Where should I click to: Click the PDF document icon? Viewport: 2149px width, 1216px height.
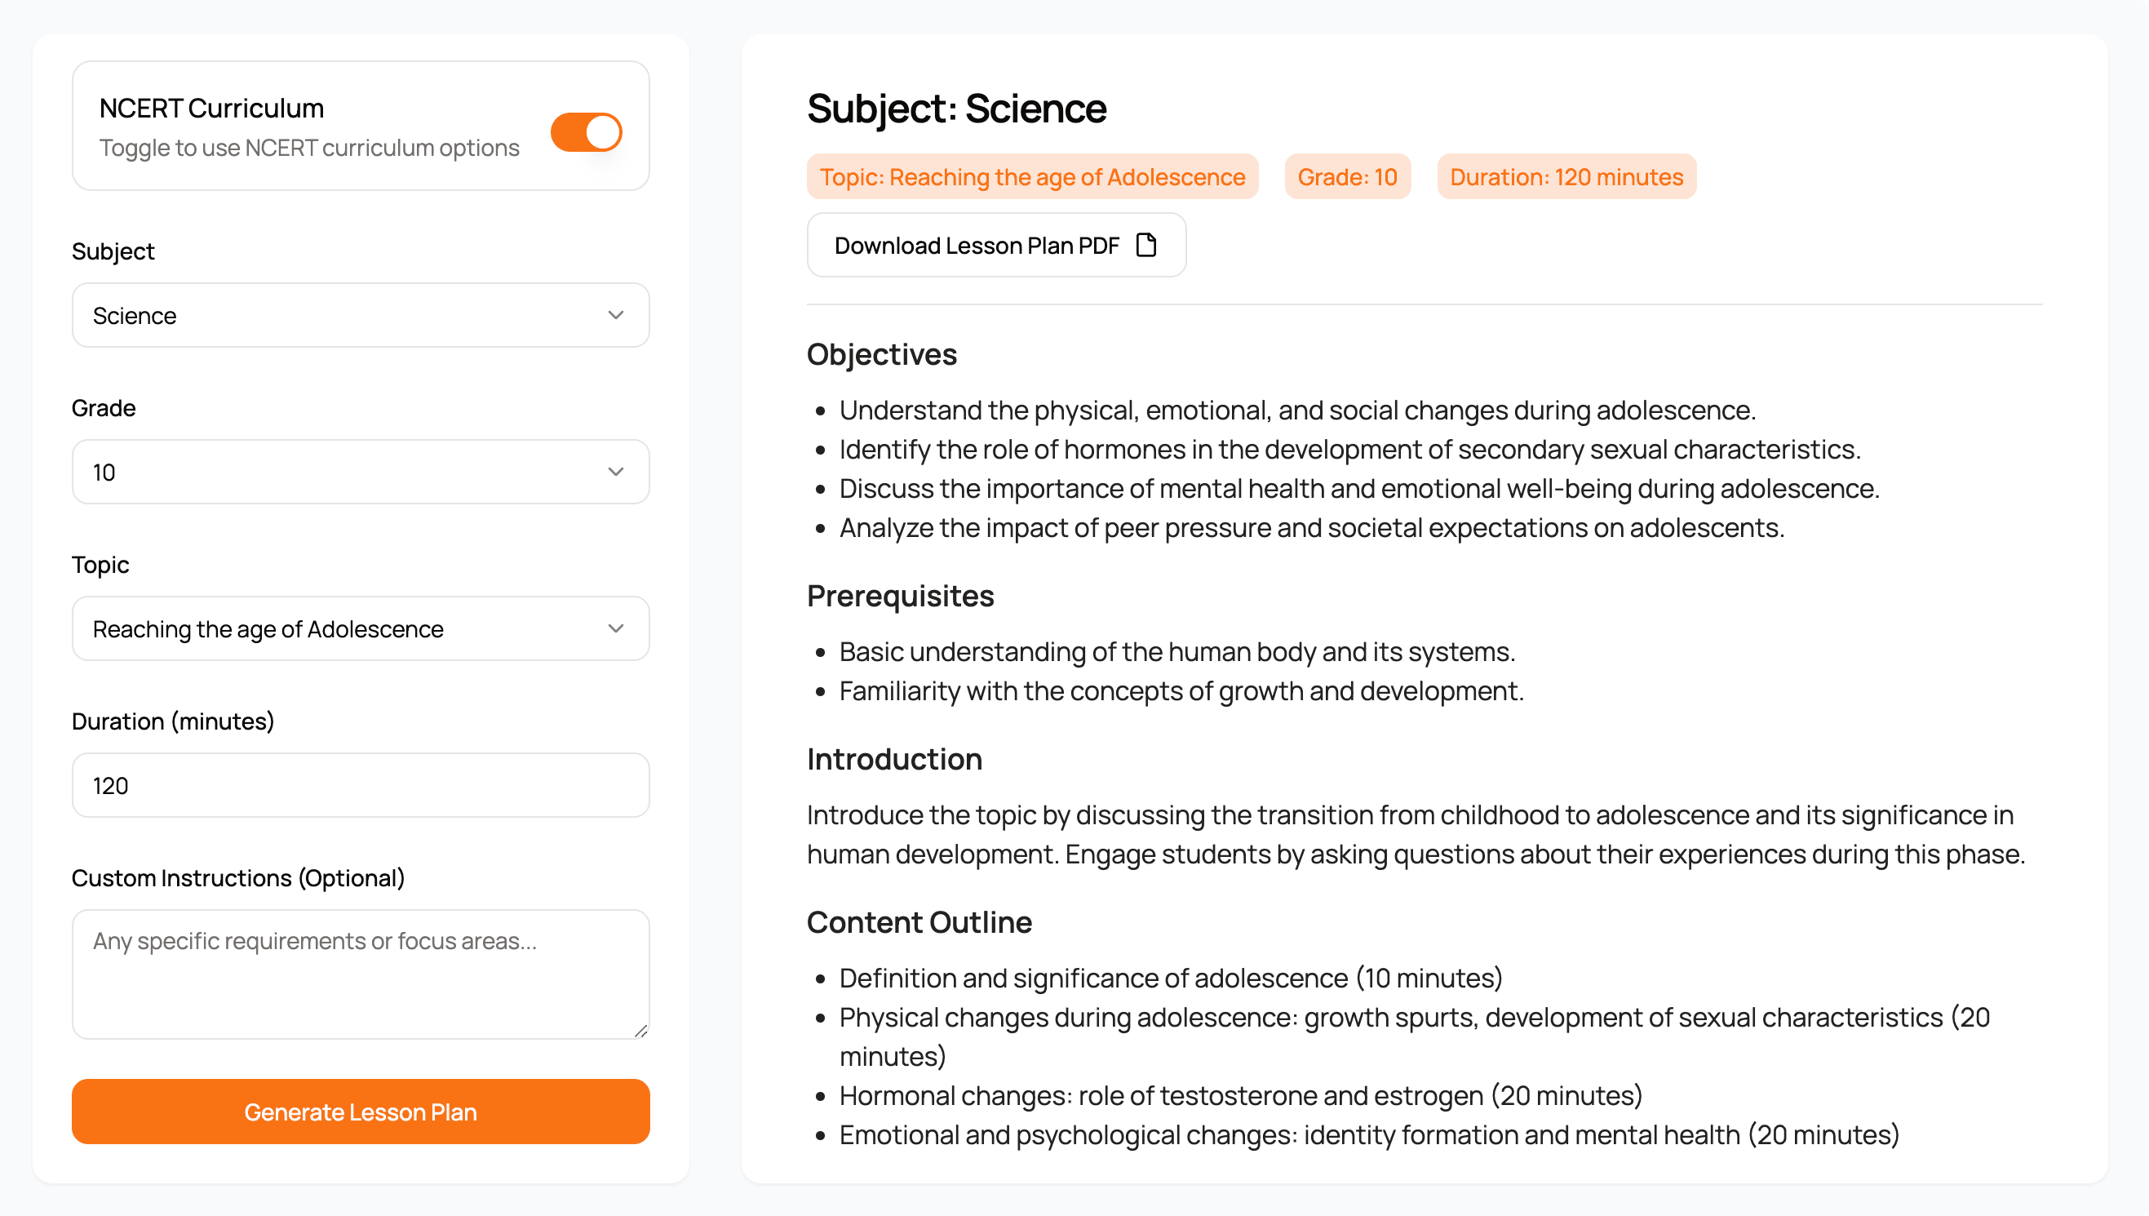tap(1148, 245)
